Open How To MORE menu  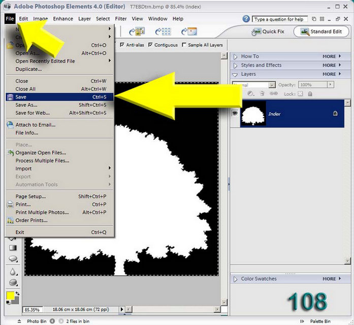(332, 56)
